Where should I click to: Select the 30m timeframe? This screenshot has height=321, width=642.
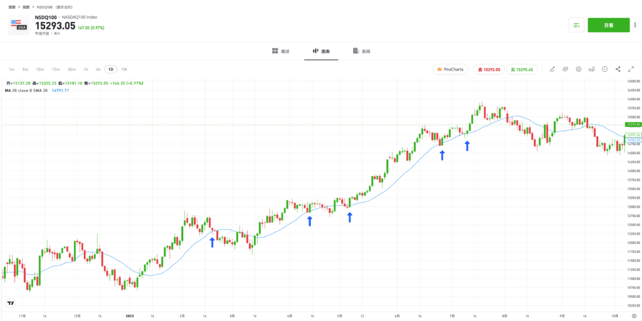coord(71,69)
